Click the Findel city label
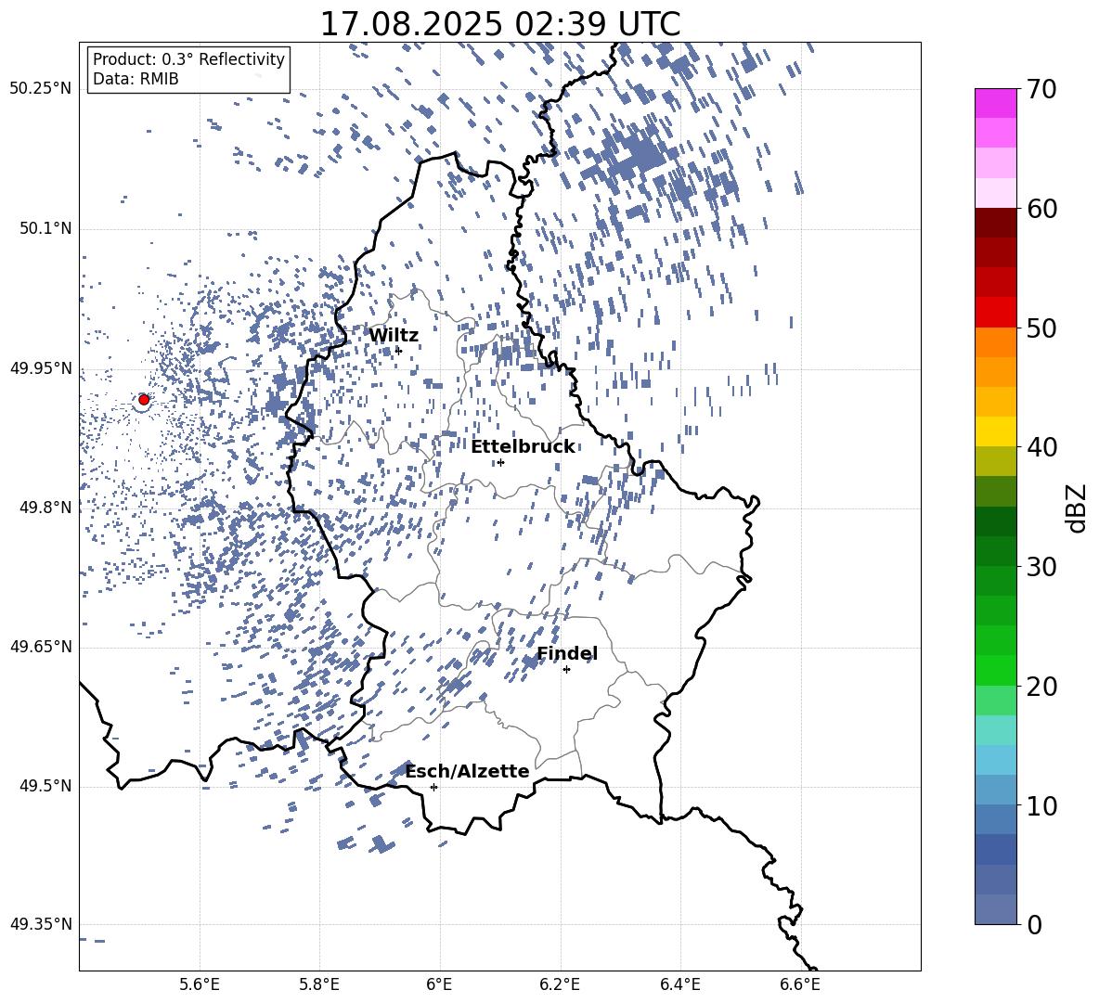Viewport: 1099px width, 1003px height. (567, 653)
